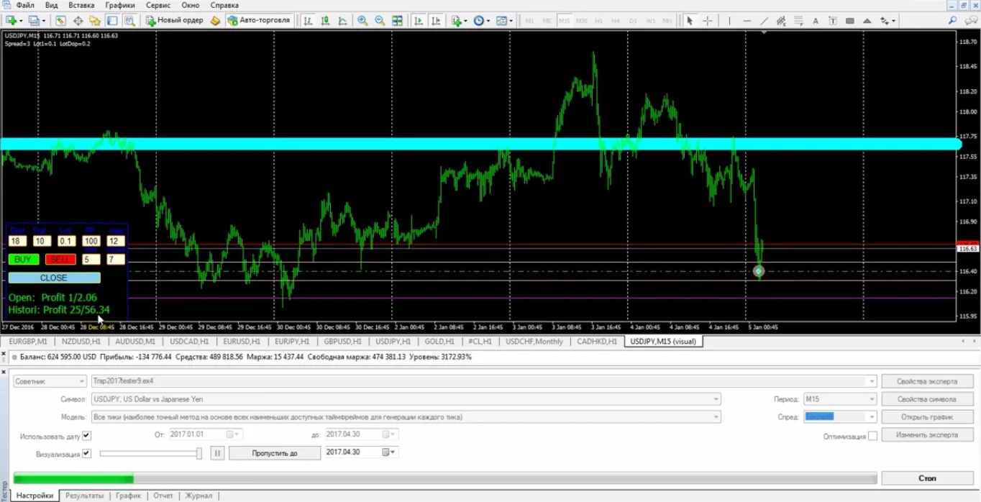Switch chart to candlesticks icon
Image resolution: width=981 pixels, height=502 pixels.
tap(325, 21)
